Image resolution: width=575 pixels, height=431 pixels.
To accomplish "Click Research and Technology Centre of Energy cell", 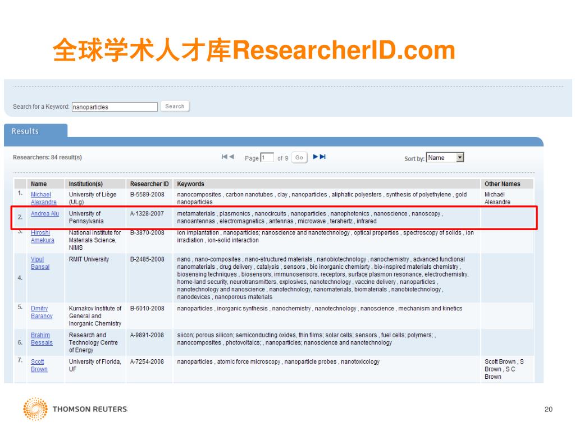I will coord(94,342).
